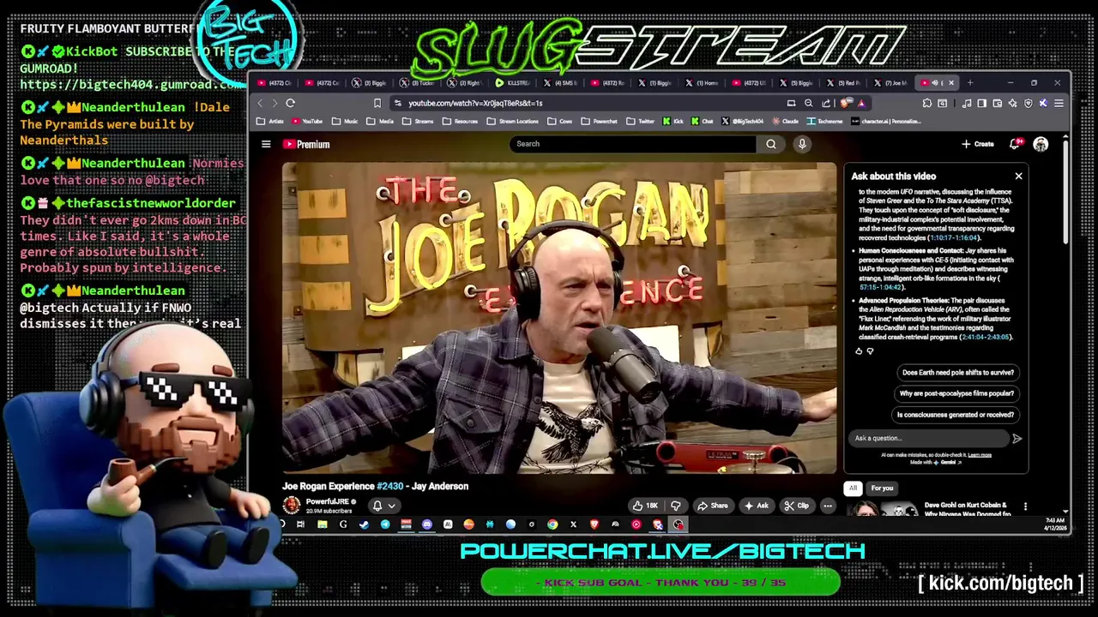Open the Powerchat bookmarks folder
Screen dimensions: 1098x617
600,122
